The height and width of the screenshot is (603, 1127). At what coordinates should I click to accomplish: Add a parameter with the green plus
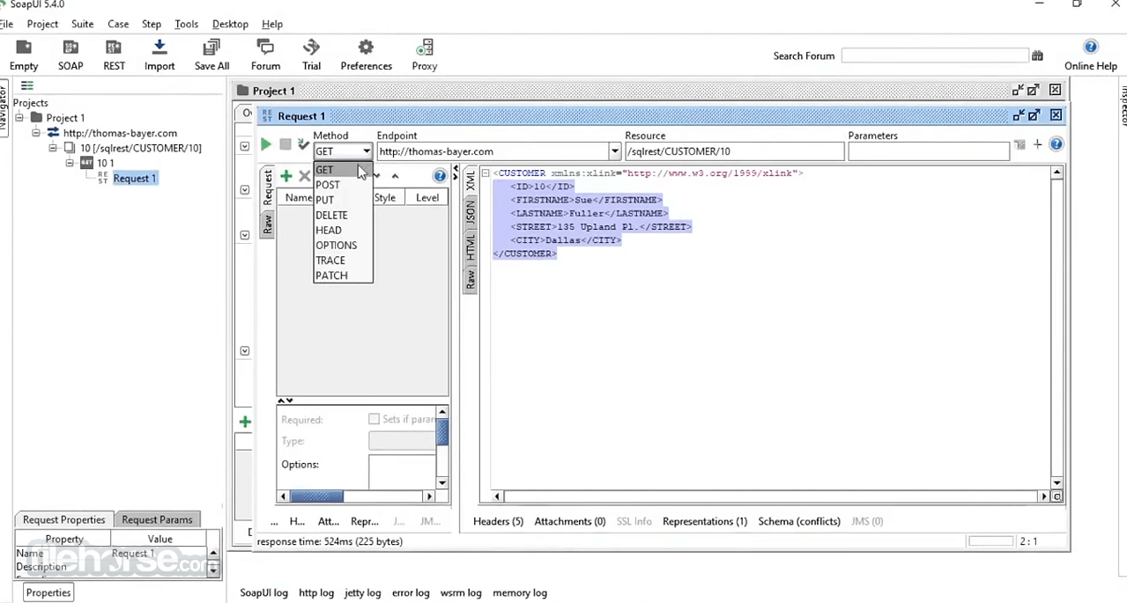click(285, 176)
